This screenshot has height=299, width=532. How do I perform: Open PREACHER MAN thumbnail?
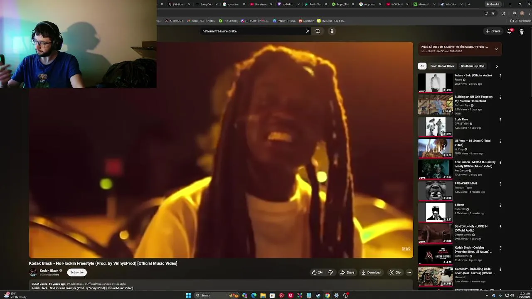tap(435, 191)
